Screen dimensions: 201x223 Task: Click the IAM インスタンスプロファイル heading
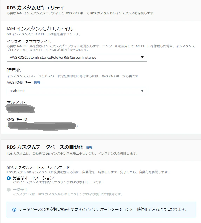pos(40,29)
